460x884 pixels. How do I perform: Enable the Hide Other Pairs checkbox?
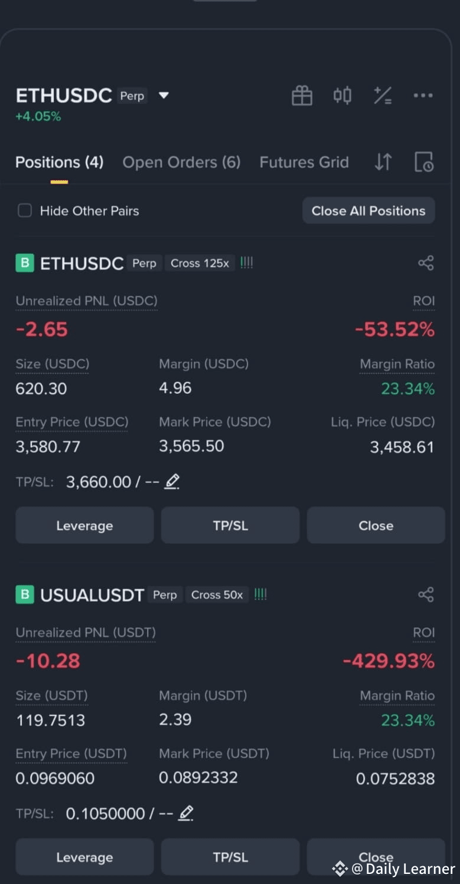click(25, 211)
